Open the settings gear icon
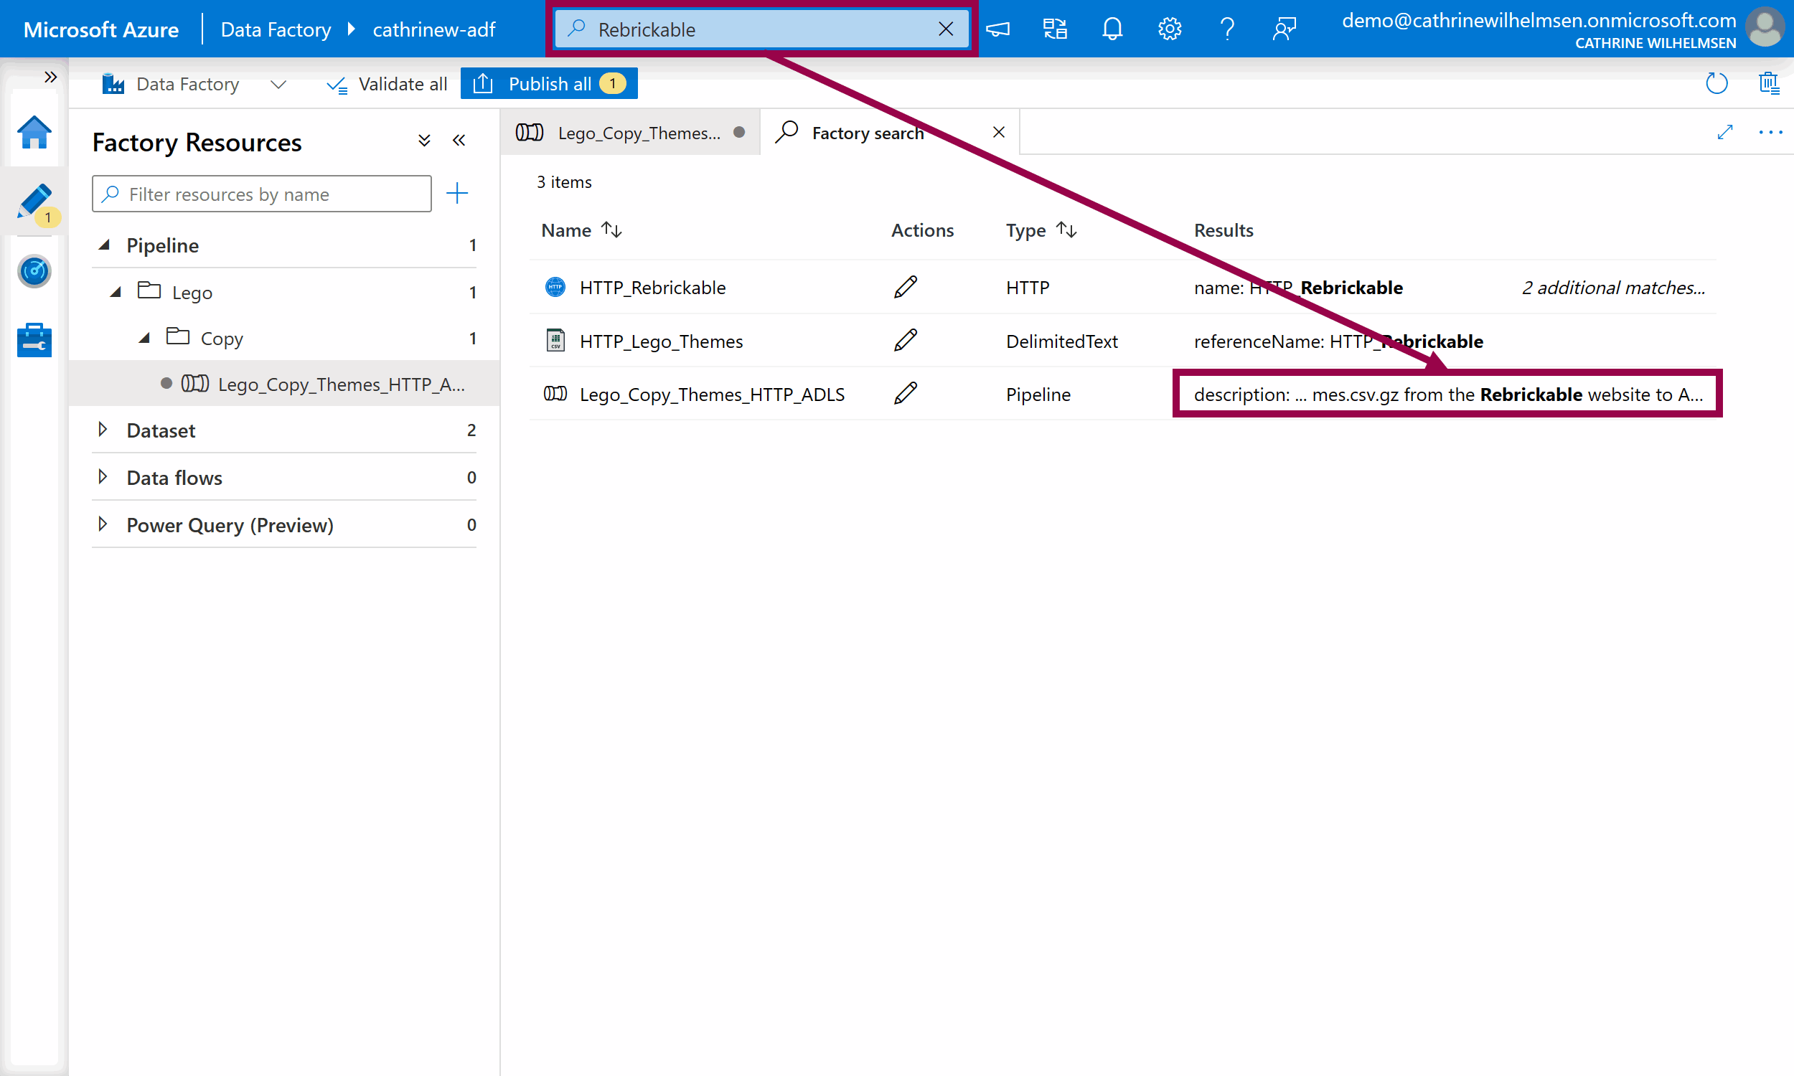The width and height of the screenshot is (1794, 1076). pyautogui.click(x=1169, y=29)
